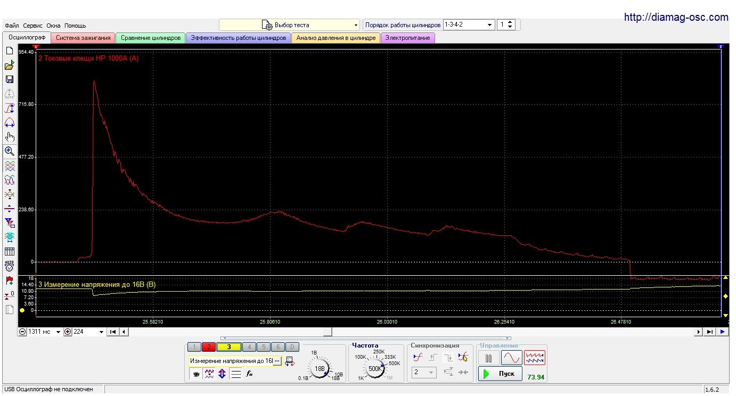Screen dimensions: 736x396
Task: Switch to Эффективность работы цилиндров tab
Action: point(239,38)
